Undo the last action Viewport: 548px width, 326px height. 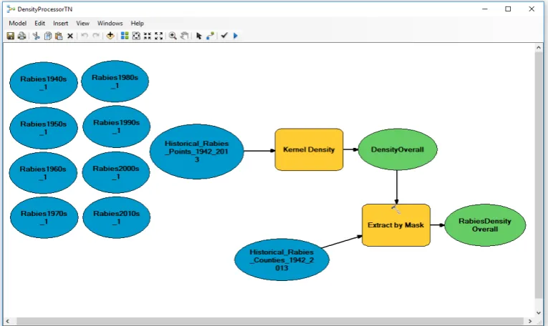tap(85, 36)
